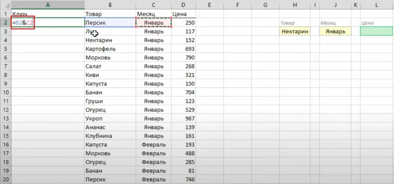Screen dimensions: 394x184
Task: Click cell A2 containing the =B2&C2 formula
Action: point(23,23)
